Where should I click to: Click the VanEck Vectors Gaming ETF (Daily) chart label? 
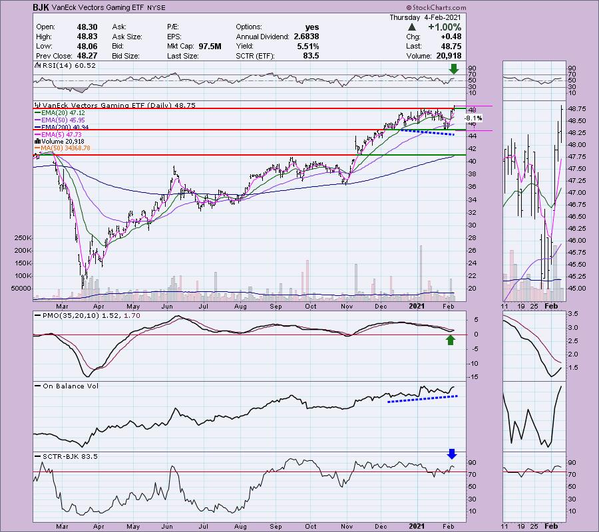point(115,105)
